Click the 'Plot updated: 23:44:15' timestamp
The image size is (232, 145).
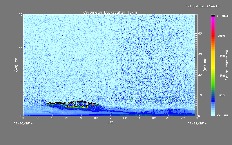(x=202, y=6)
